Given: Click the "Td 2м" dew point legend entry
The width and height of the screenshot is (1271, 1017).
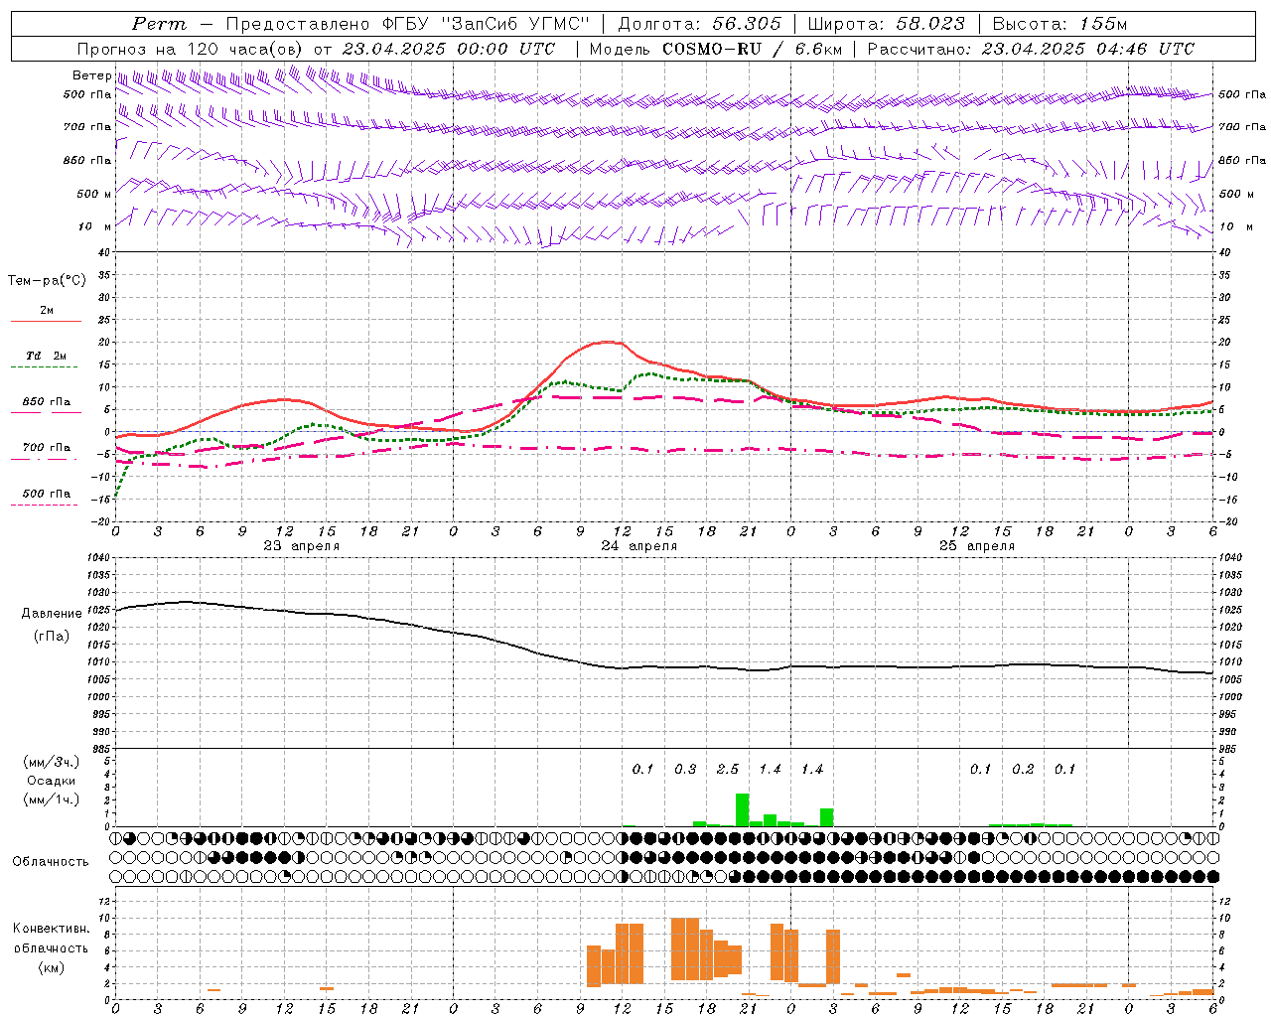Looking at the screenshot, I should (47, 356).
